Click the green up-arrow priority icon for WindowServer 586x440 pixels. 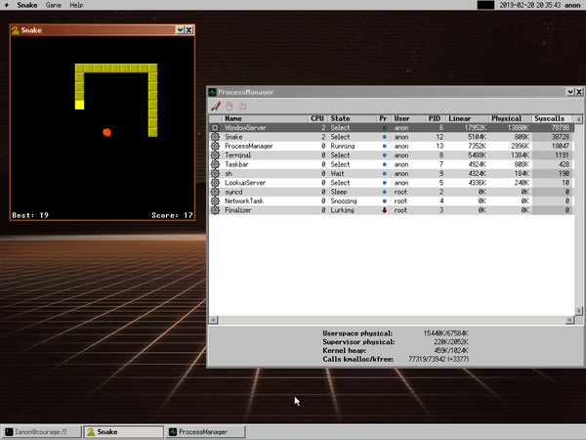tap(384, 127)
